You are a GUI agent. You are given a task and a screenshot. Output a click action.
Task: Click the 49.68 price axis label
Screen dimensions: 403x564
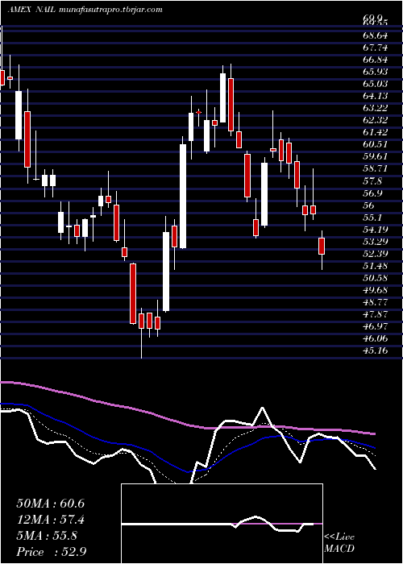pos(376,289)
